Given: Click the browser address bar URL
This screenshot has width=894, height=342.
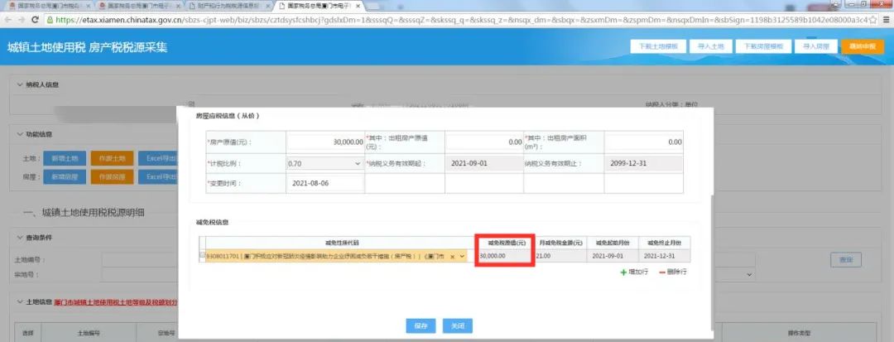Looking at the screenshot, I should click(x=462, y=19).
